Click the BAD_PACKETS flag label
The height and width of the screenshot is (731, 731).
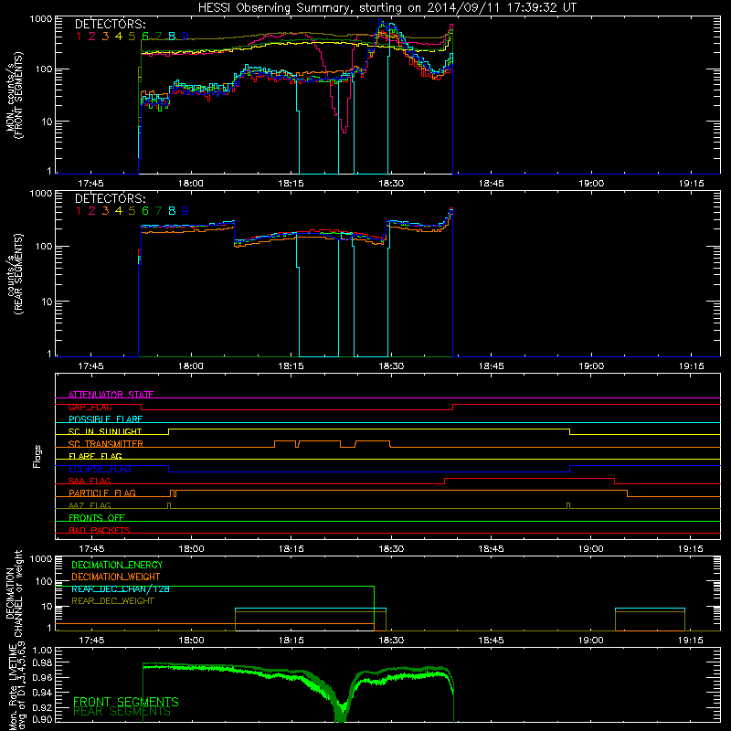[x=100, y=531]
